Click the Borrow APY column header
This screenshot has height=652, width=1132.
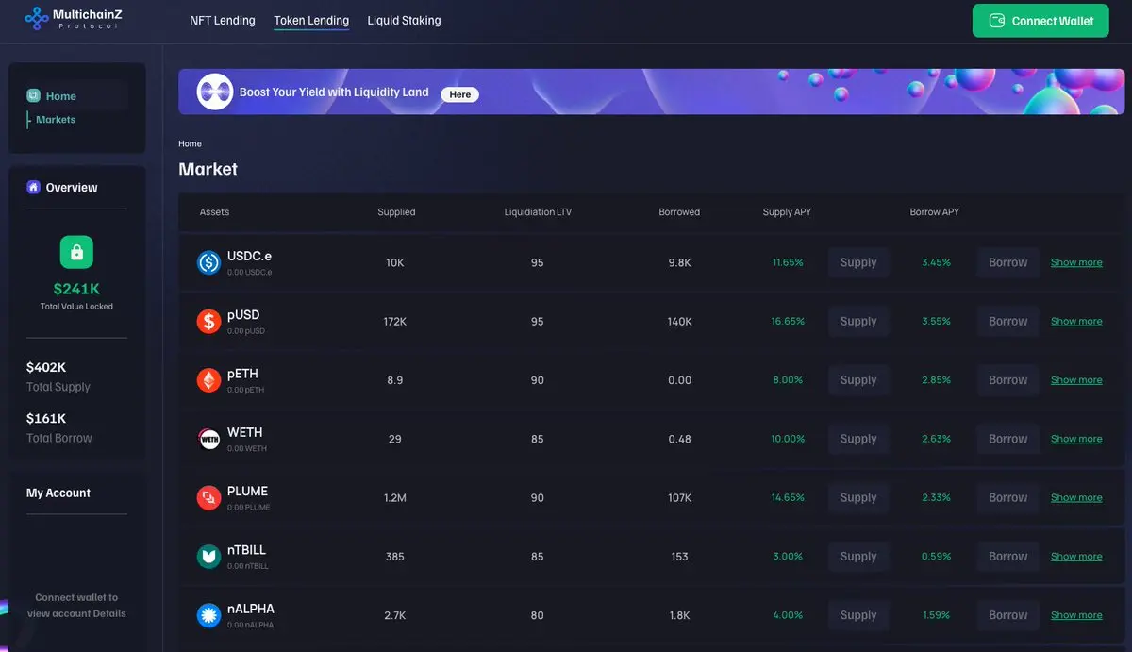point(935,212)
